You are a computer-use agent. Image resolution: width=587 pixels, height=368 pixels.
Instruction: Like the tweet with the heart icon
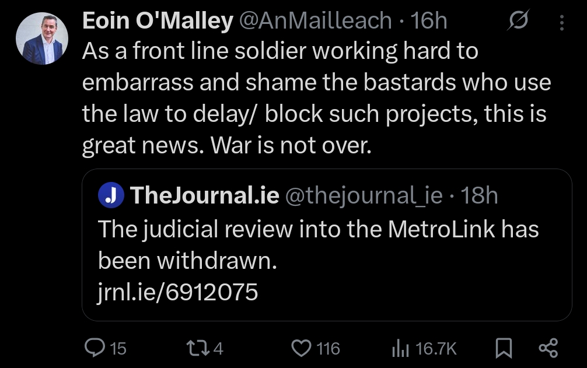click(x=301, y=348)
